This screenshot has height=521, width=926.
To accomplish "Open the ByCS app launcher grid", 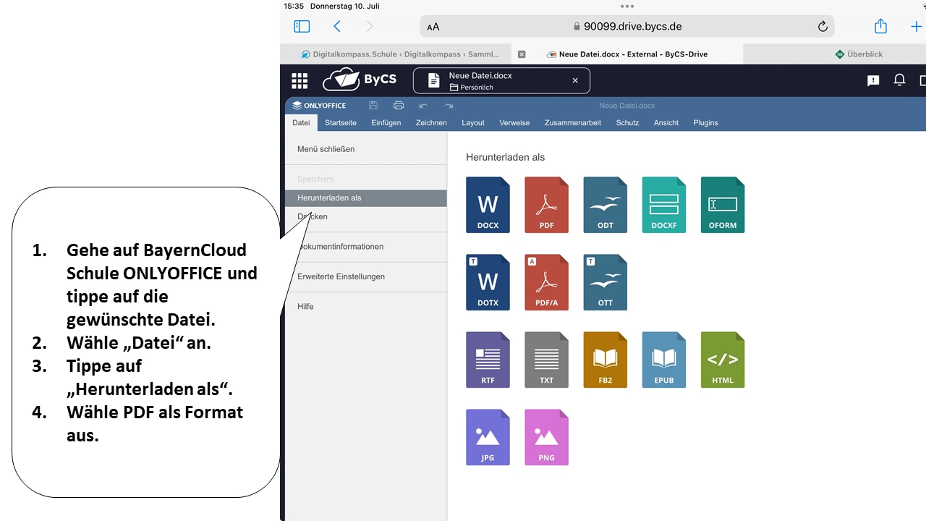I will (x=300, y=80).
